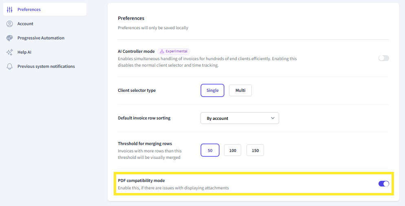
Task: Open Help AI from the sidebar
Action: (24, 52)
